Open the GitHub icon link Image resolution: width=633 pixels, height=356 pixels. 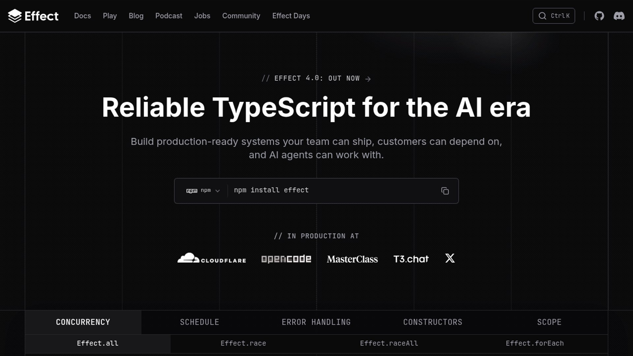click(599, 16)
